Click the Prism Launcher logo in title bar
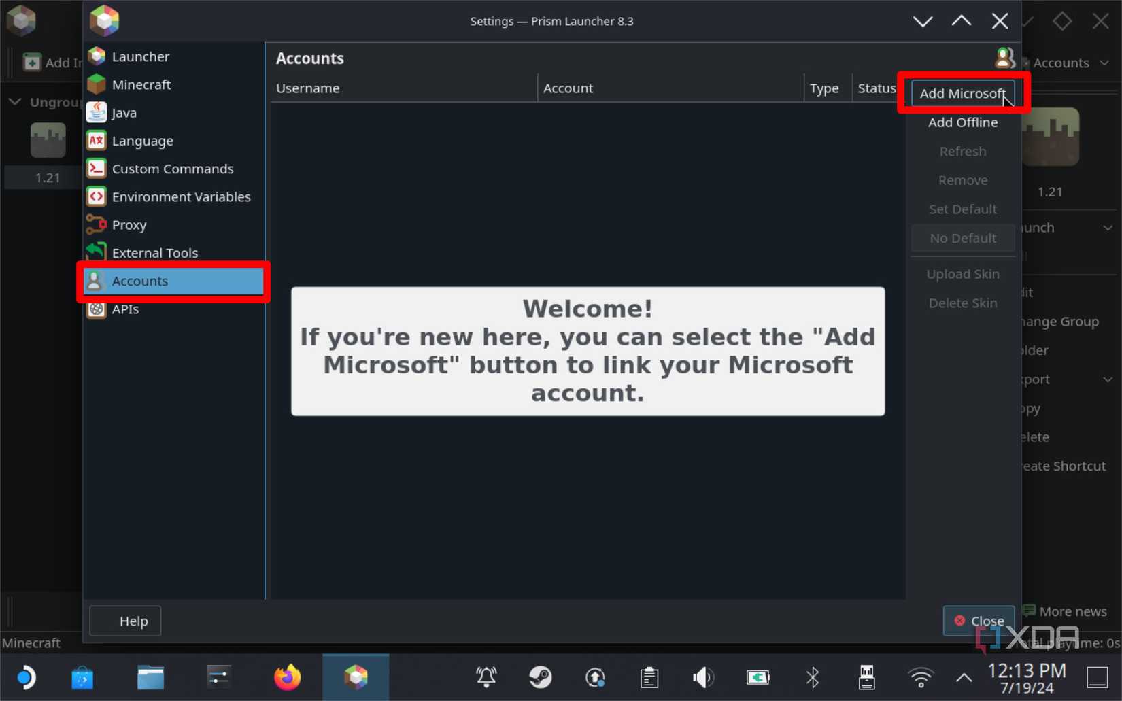 tap(104, 20)
